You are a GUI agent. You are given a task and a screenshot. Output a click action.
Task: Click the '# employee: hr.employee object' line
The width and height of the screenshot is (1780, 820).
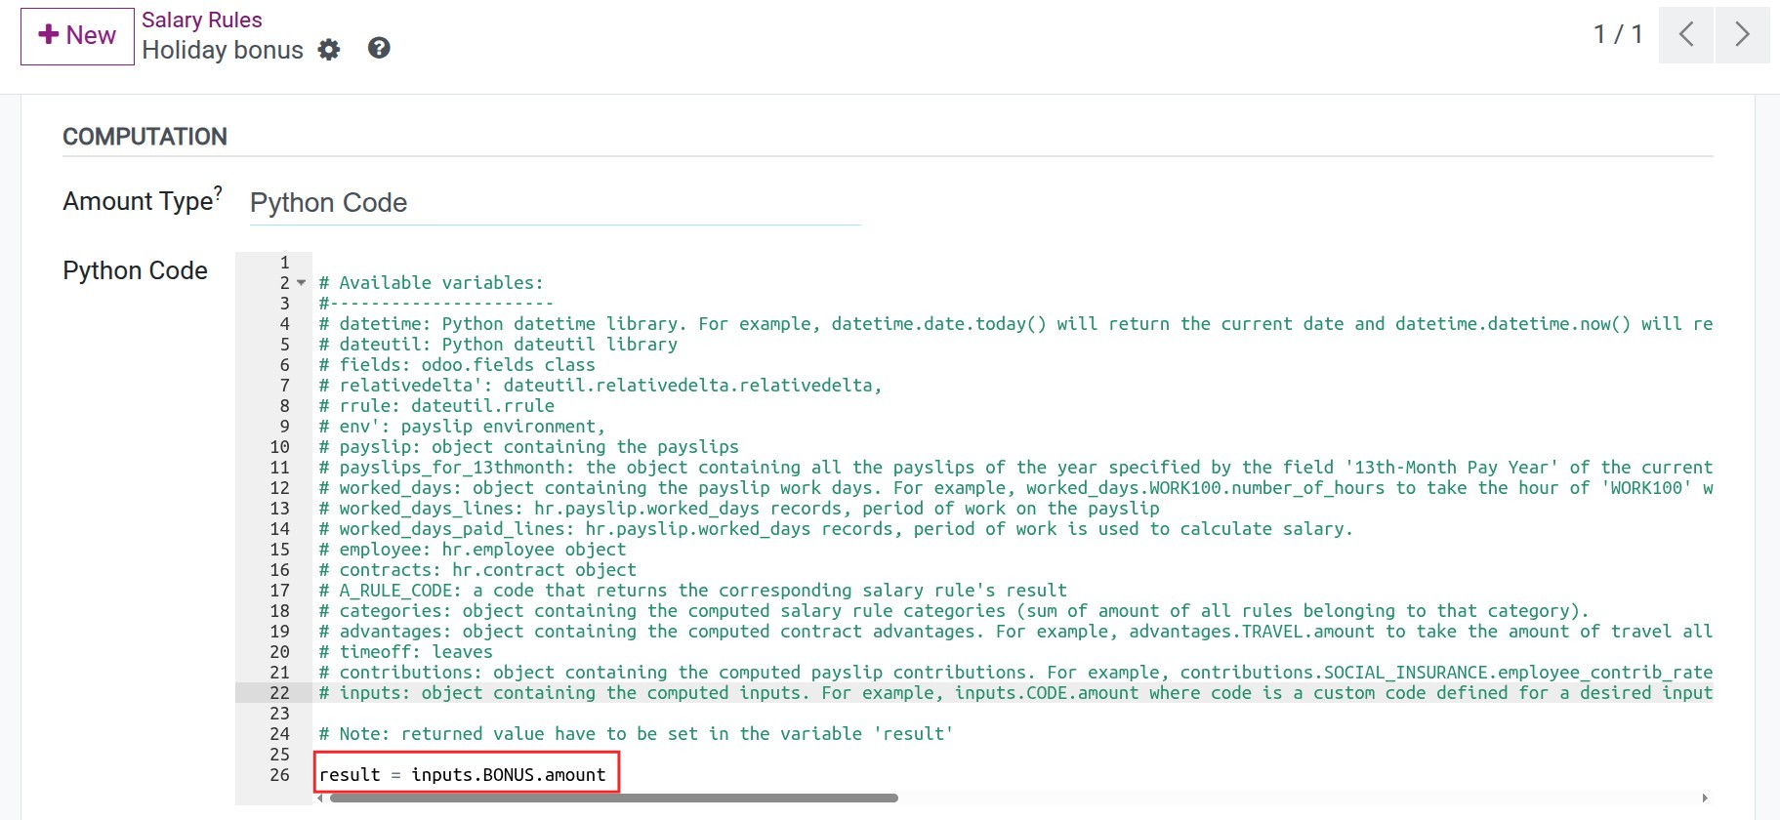pos(472,550)
